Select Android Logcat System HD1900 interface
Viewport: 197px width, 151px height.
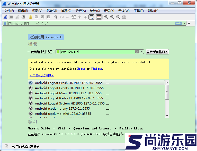[x=96, y=103]
